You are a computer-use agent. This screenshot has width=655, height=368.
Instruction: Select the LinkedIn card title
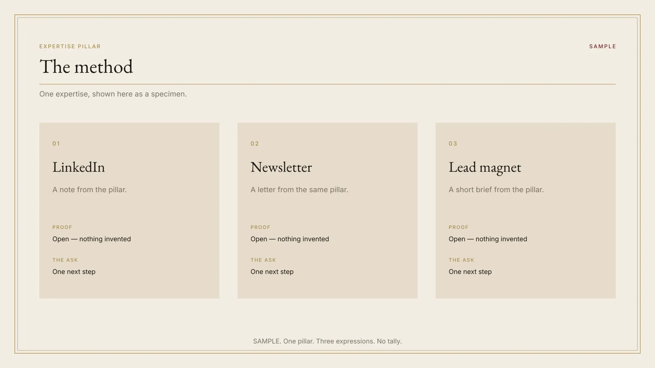point(79,167)
